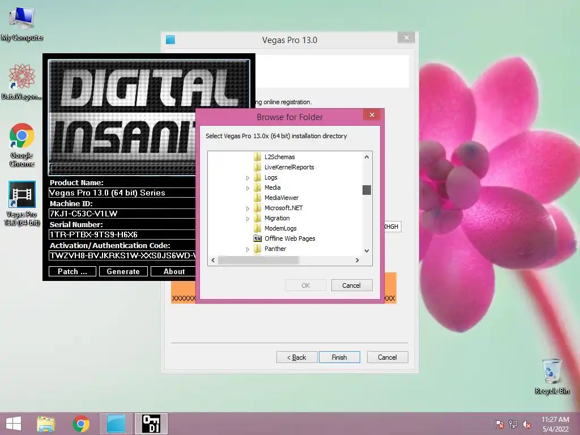Expand the Logs folder node
Screen dimensions: 580x435
coord(248,178)
